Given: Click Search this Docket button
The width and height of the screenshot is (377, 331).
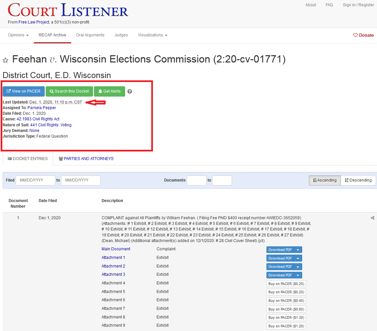Looking at the screenshot, I should pos(69,91).
